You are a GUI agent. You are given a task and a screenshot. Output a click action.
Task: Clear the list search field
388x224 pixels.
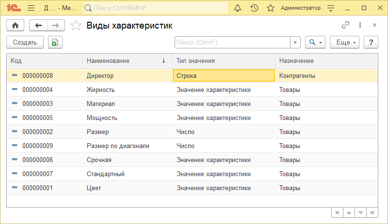pos(295,42)
